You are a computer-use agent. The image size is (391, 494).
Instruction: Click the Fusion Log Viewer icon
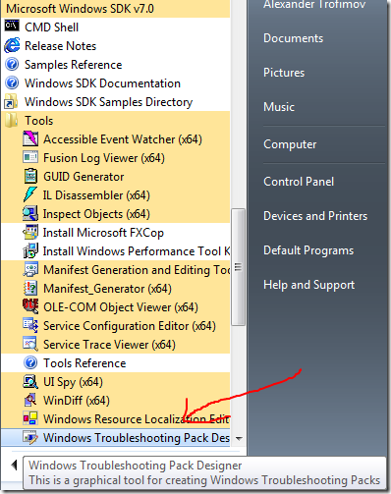[x=30, y=157]
